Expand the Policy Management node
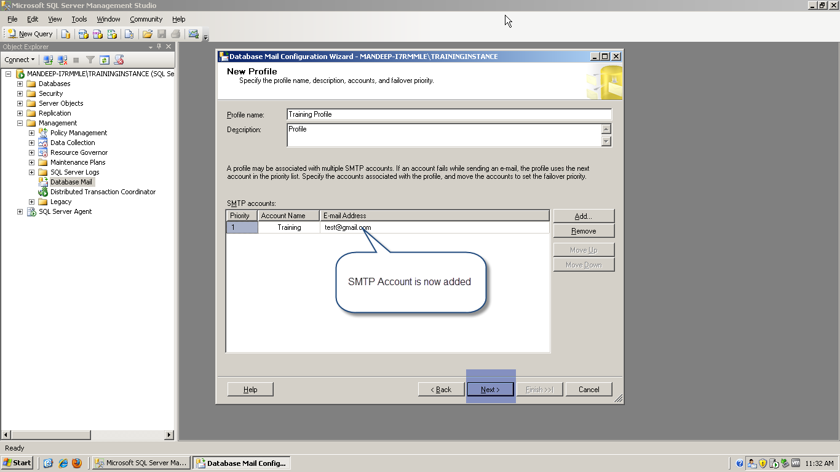 pyautogui.click(x=32, y=133)
